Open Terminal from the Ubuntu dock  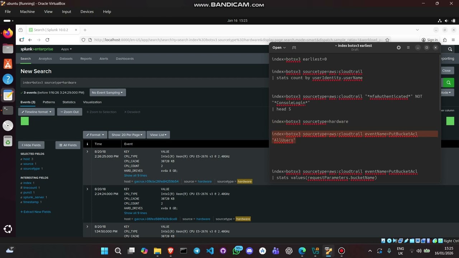tap(8, 110)
